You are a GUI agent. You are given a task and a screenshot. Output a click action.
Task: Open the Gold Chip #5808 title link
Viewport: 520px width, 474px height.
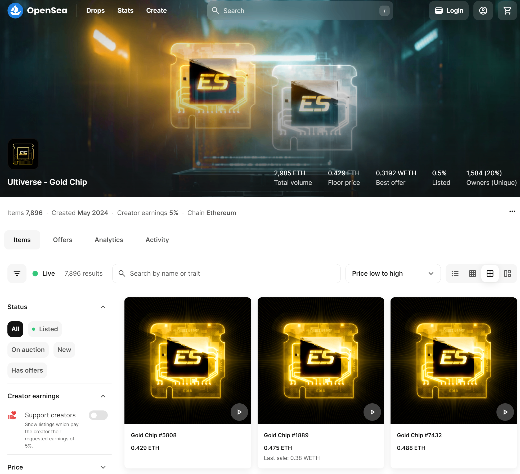pyautogui.click(x=154, y=435)
